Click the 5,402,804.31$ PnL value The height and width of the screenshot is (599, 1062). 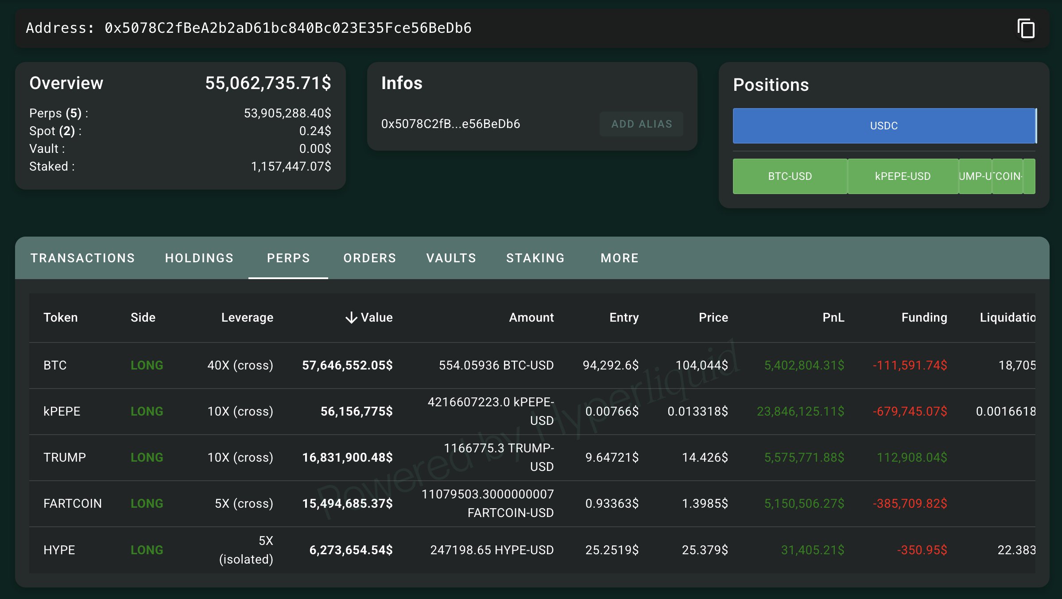[x=804, y=366]
